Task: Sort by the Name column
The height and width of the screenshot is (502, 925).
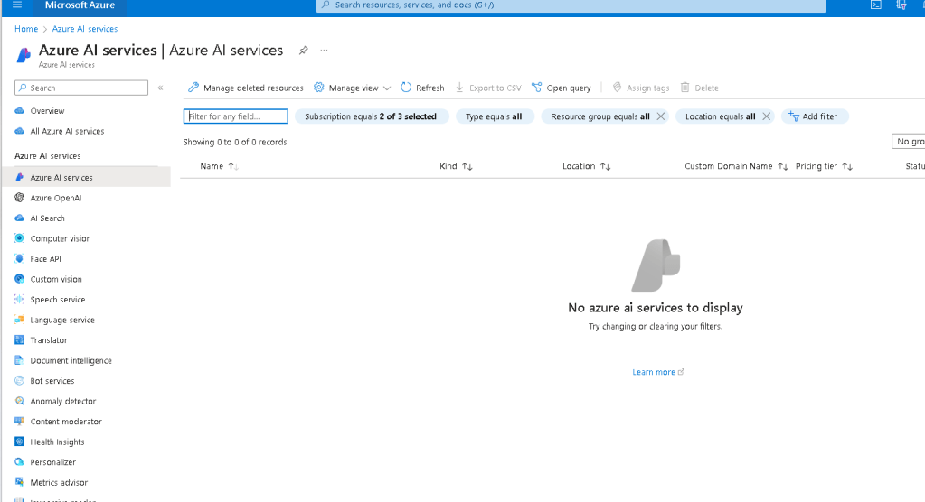Action: tap(219, 166)
